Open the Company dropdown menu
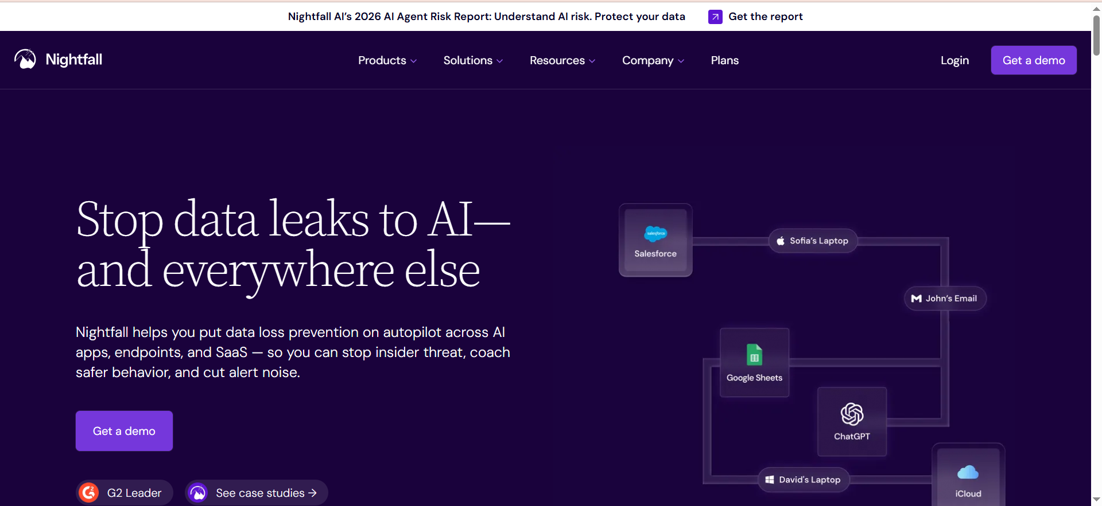 click(653, 60)
